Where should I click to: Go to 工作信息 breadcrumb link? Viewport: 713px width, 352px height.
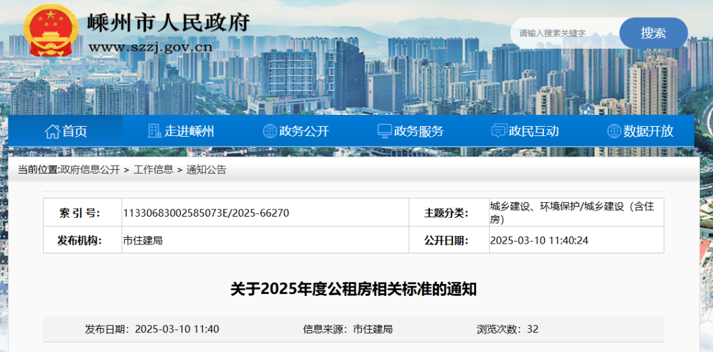153,170
